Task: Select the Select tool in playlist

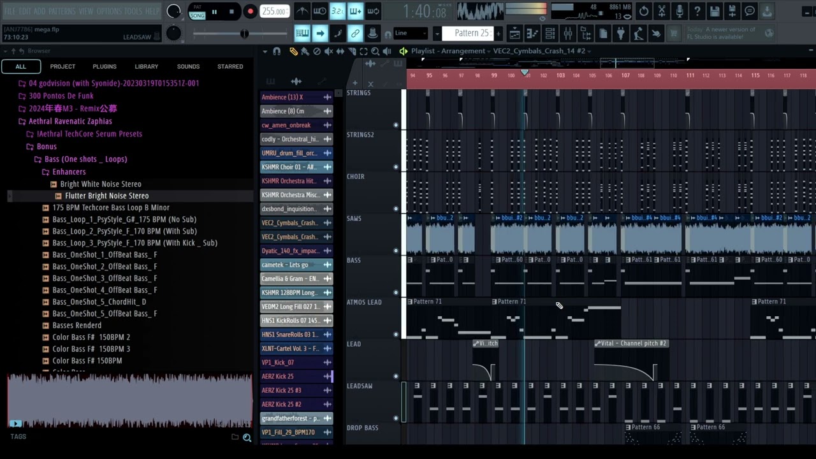Action: [363, 51]
